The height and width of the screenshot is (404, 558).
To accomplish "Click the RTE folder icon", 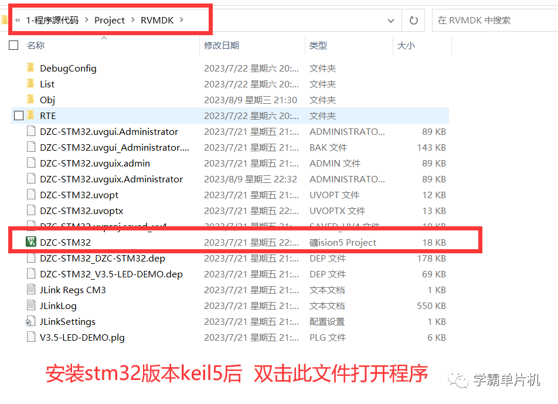I will [31, 116].
